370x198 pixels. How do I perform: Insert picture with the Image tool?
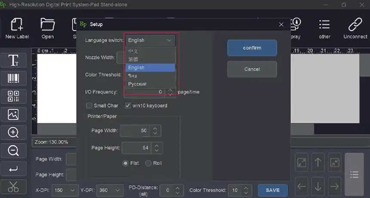tap(13, 114)
